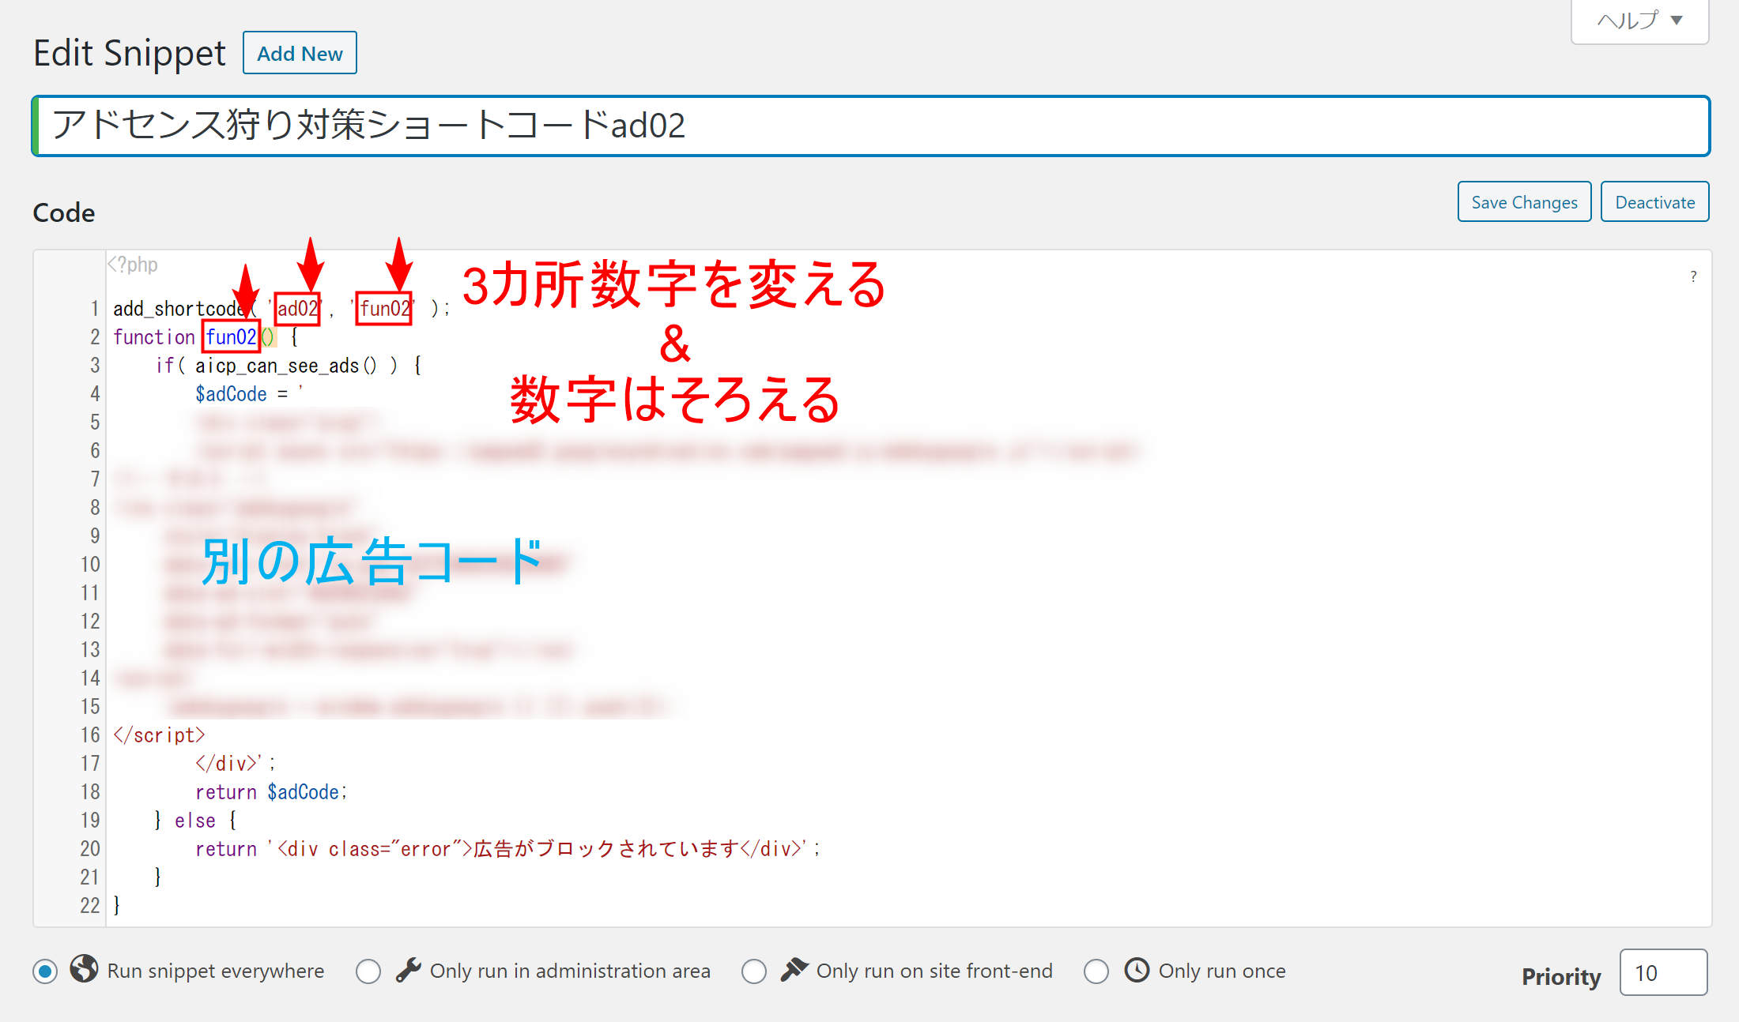Click the Run snippet everywhere label

216,971
